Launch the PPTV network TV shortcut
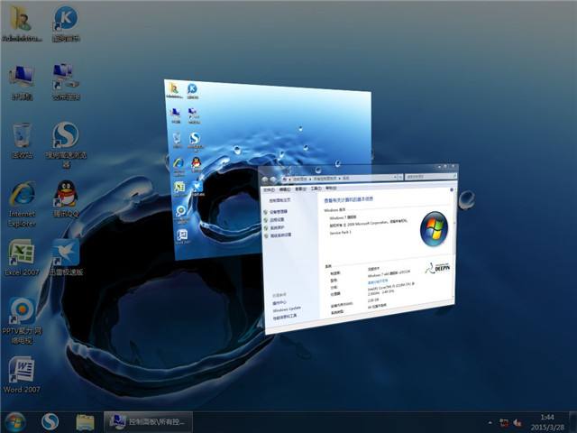Viewport: 577px width, 433px height. click(22, 321)
